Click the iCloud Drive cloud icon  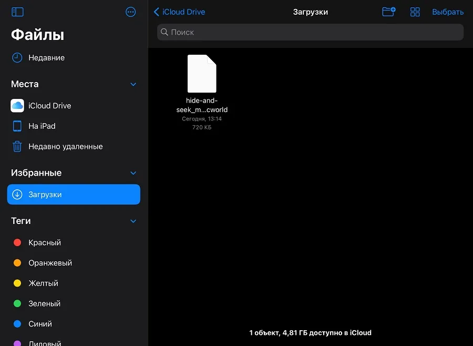tap(17, 106)
